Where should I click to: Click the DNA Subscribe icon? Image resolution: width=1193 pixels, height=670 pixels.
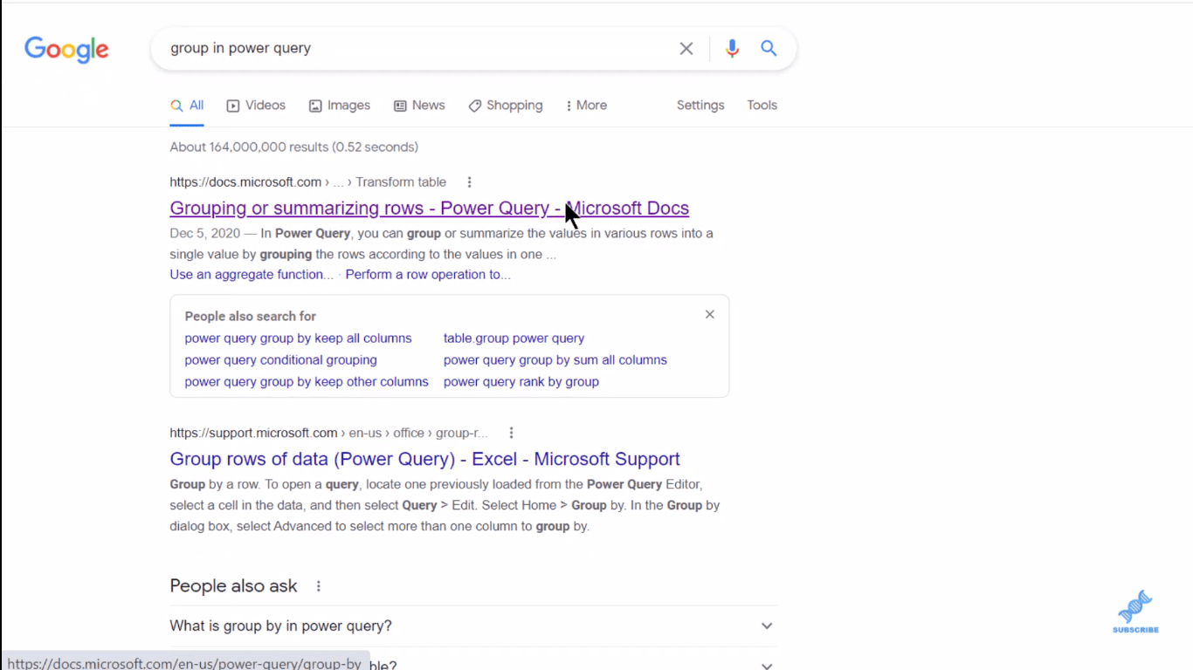(1135, 612)
